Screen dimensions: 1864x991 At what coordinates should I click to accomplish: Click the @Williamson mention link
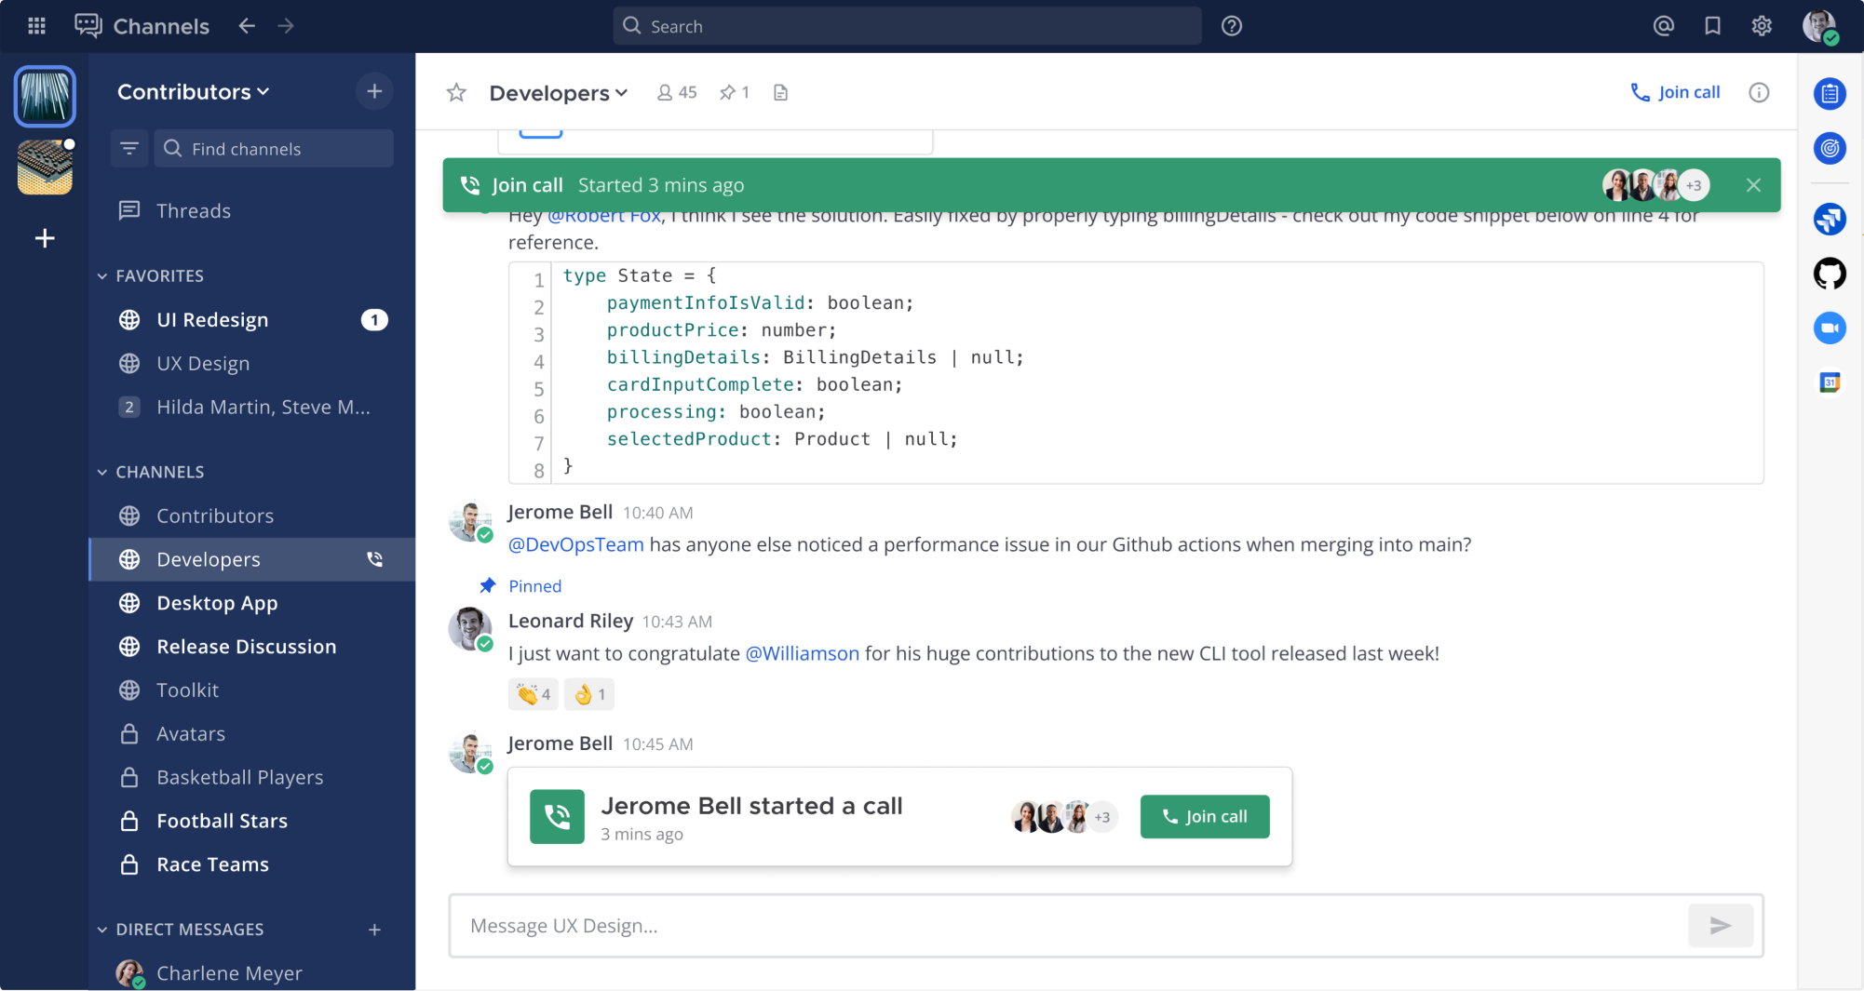802,653
